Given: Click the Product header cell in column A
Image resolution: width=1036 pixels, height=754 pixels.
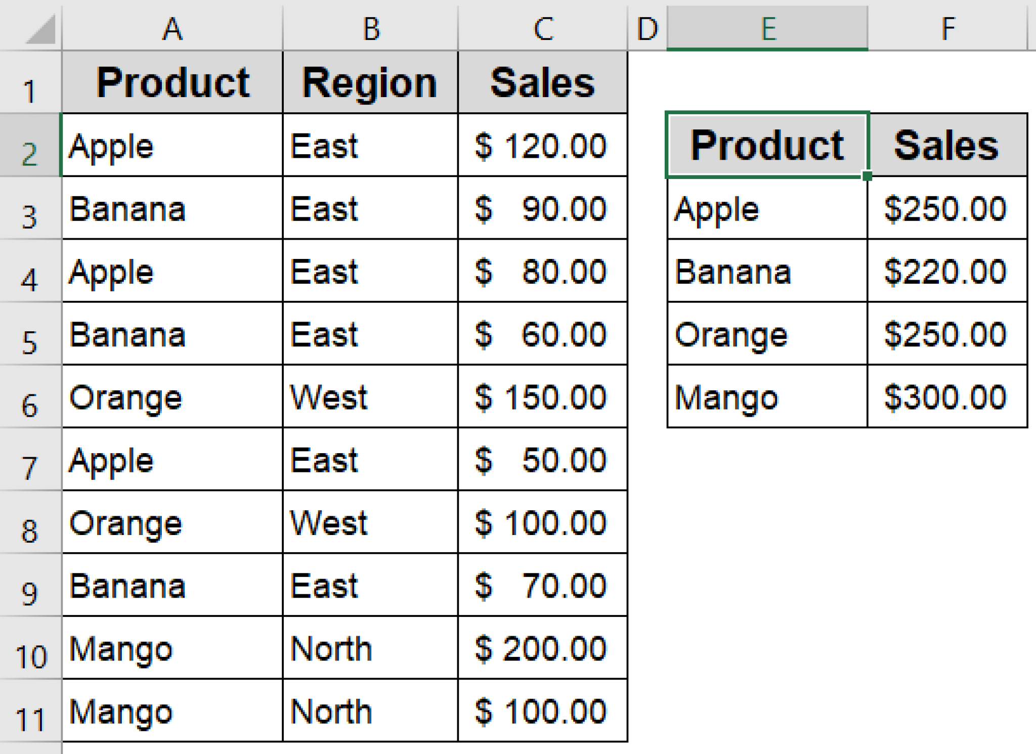Looking at the screenshot, I should [172, 81].
